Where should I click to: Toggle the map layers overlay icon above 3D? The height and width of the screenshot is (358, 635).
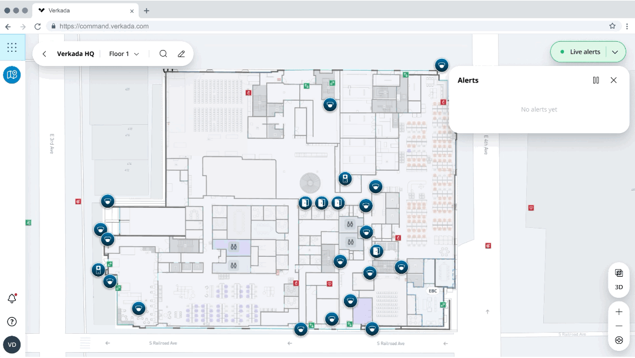click(619, 273)
